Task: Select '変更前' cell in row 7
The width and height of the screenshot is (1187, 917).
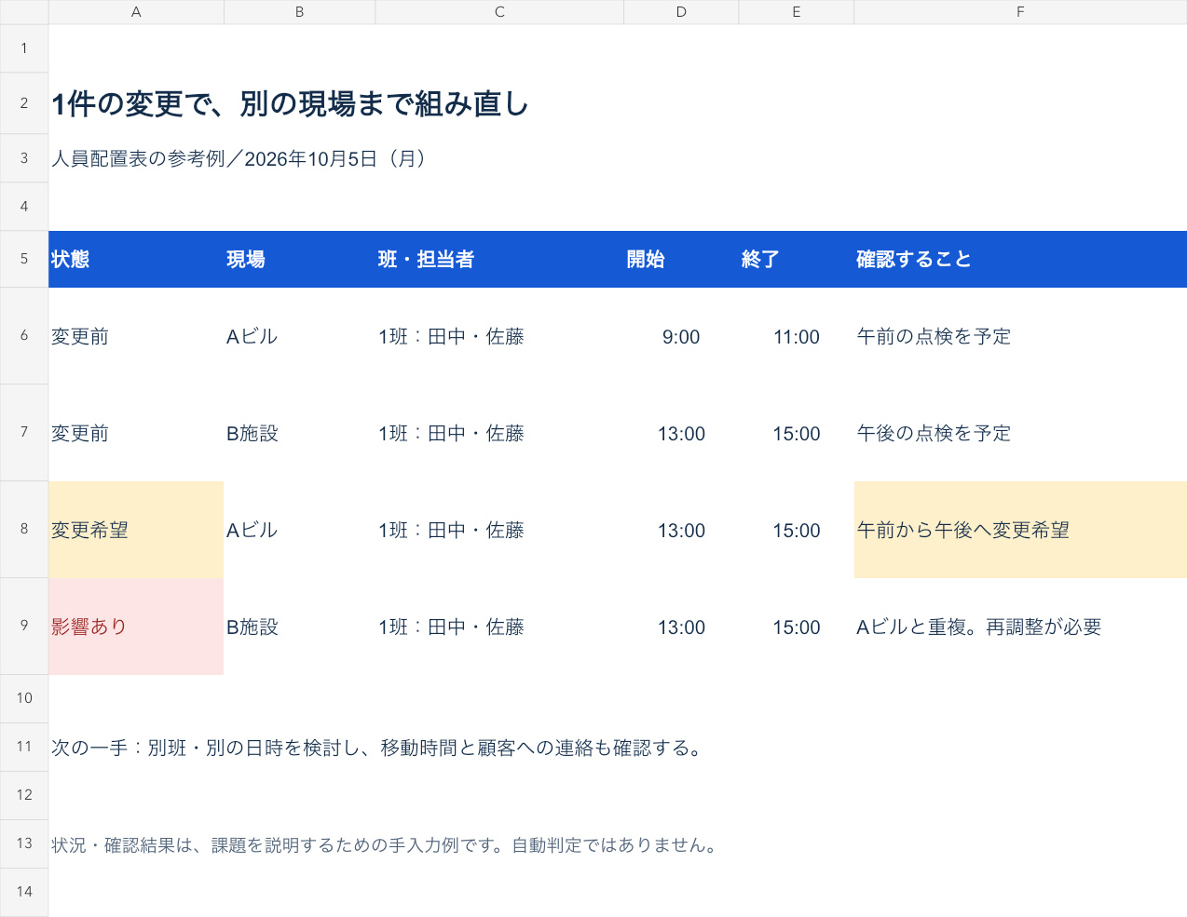Action: coord(136,433)
